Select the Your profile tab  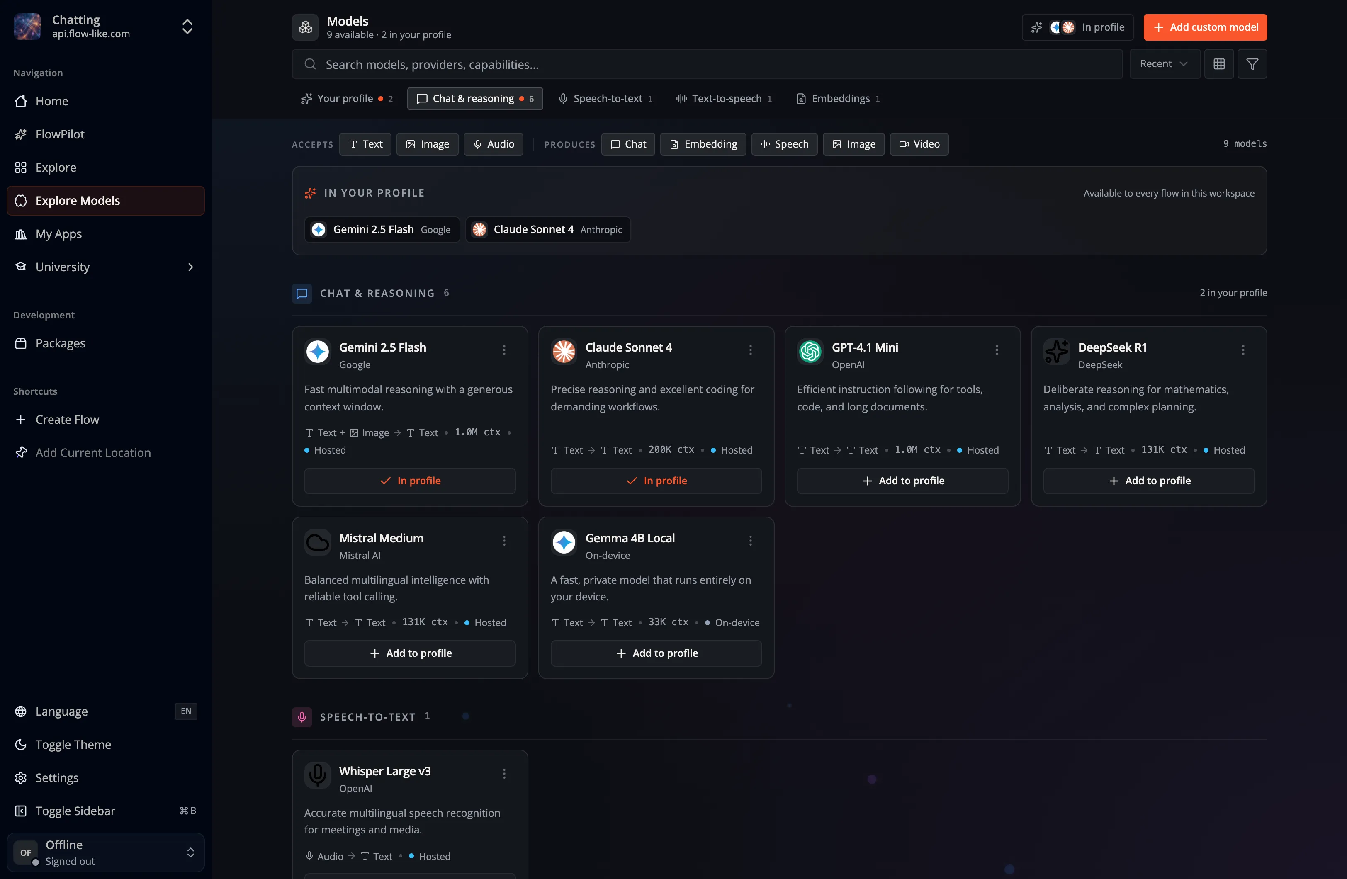coord(347,99)
